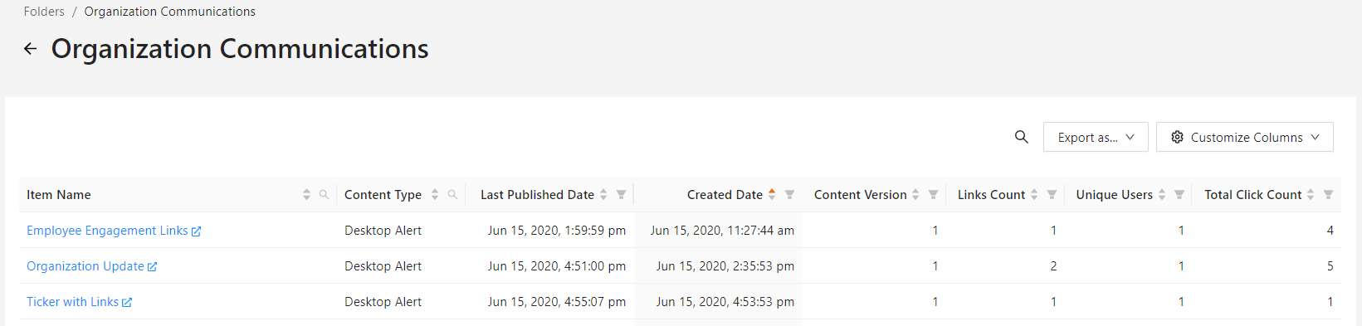1362x326 pixels.
Task: Open Customize Columns dropdown
Action: click(x=1245, y=137)
